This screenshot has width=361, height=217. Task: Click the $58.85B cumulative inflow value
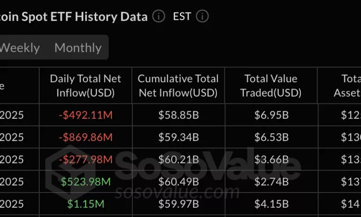pos(178,115)
